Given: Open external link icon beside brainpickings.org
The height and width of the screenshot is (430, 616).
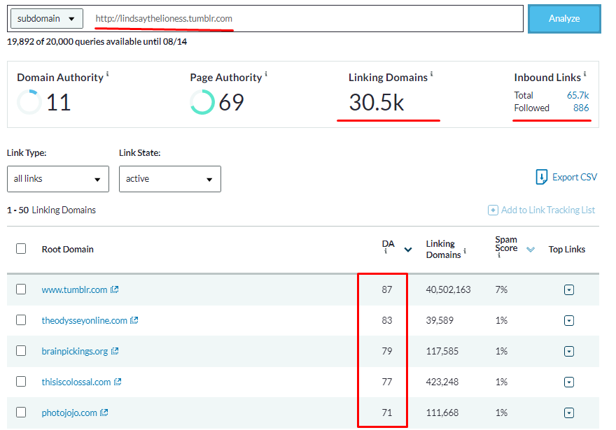Looking at the screenshot, I should (115, 351).
